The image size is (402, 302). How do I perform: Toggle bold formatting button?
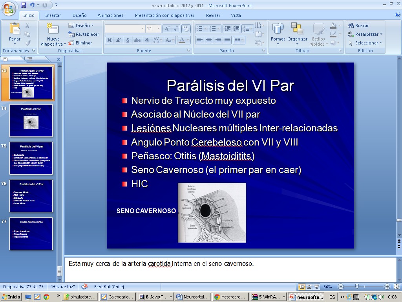coord(110,40)
